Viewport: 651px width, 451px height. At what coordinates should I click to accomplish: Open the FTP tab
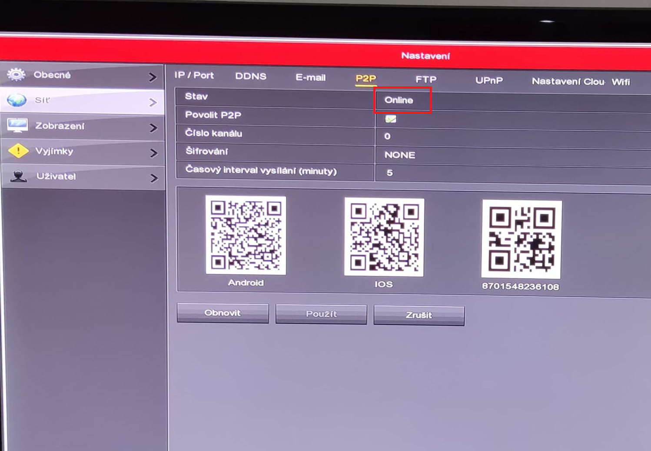click(x=426, y=80)
